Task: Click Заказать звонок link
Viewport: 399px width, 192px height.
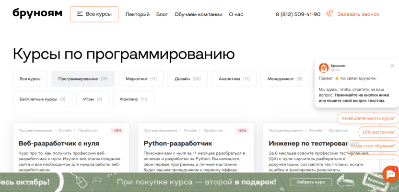Action: [x=358, y=14]
